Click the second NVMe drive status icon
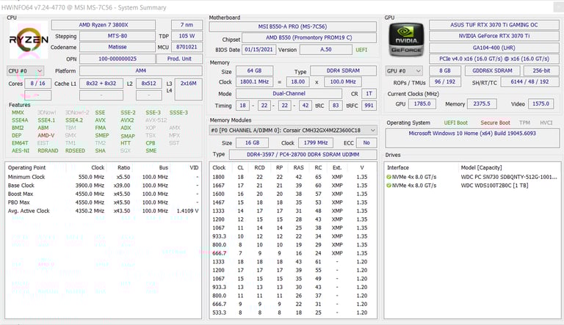The image size is (564, 325). pyautogui.click(x=388, y=186)
